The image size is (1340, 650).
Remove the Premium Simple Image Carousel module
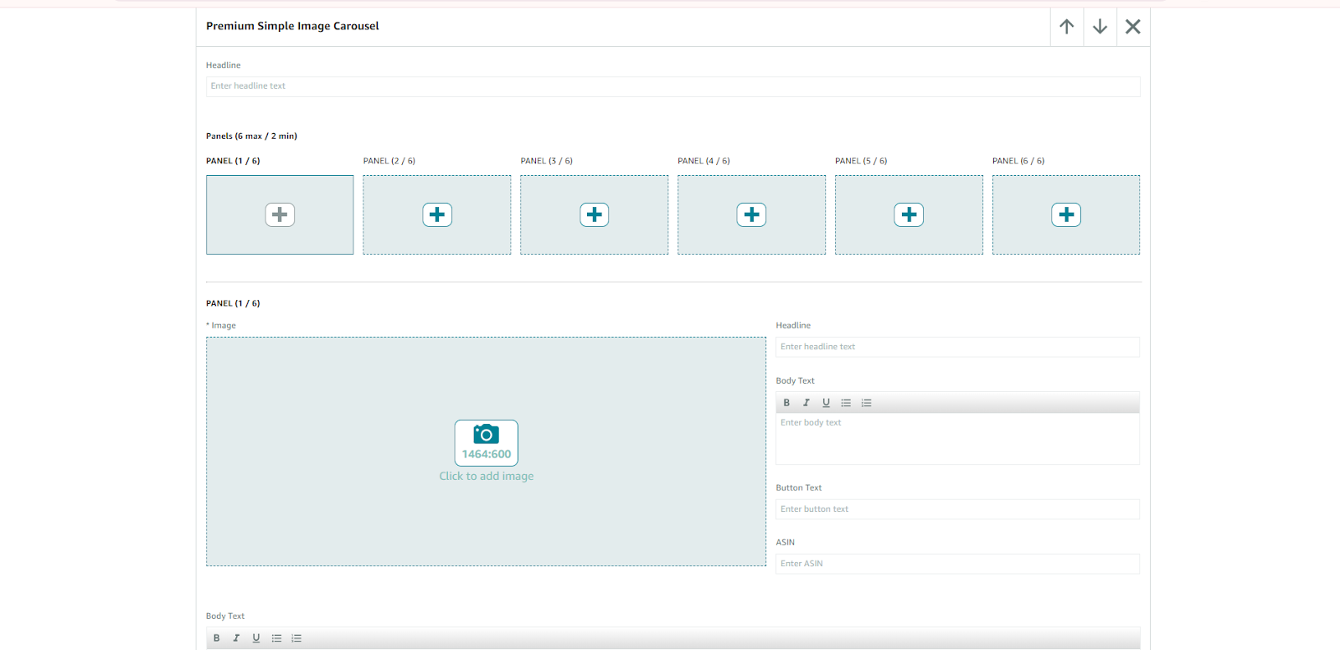(1133, 27)
